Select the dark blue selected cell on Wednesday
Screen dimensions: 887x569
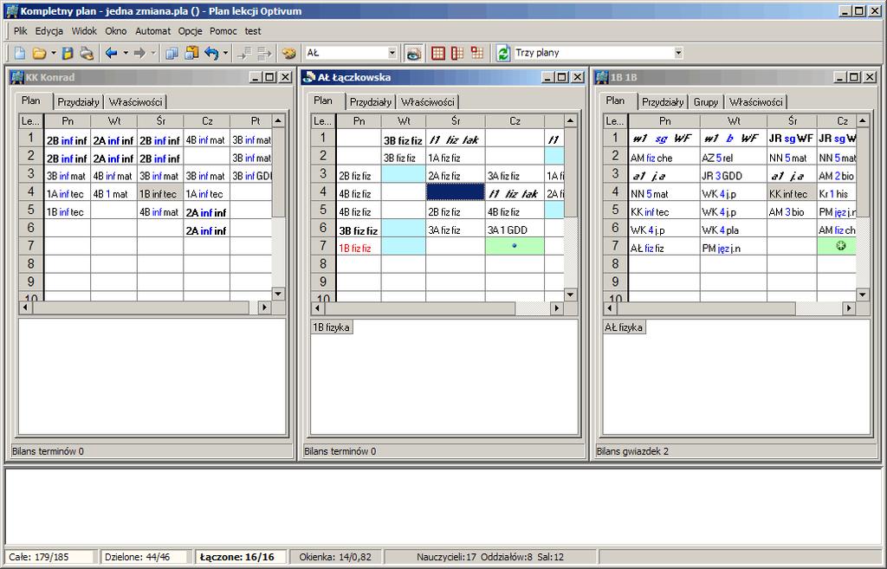point(456,192)
